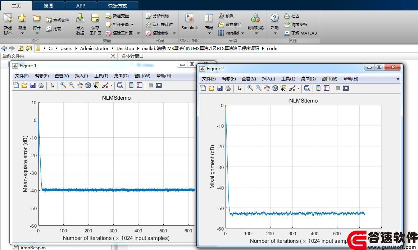Toggle Zoom In tool in Figure 1
The height and width of the screenshot is (250, 418).
pos(63,85)
